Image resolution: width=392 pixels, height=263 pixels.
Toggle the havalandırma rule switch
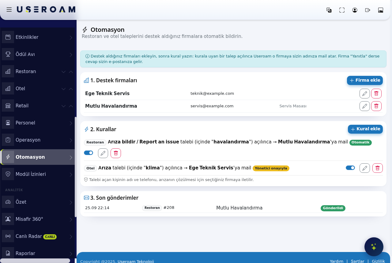[x=89, y=153]
